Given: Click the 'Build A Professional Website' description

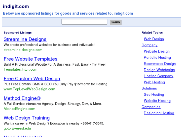Looking at the screenshot, I should click(55, 64).
